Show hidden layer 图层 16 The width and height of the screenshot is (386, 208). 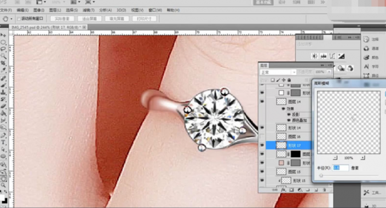coord(262,136)
